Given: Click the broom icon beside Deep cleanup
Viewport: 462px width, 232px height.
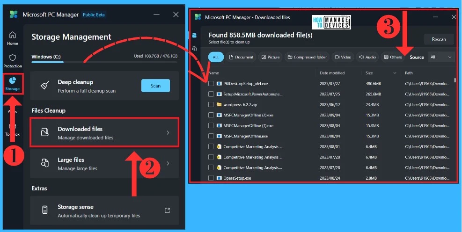Looking at the screenshot, I should (x=45, y=86).
